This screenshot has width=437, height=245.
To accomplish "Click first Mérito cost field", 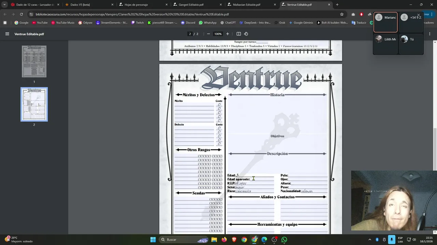I will pyautogui.click(x=219, y=105).
